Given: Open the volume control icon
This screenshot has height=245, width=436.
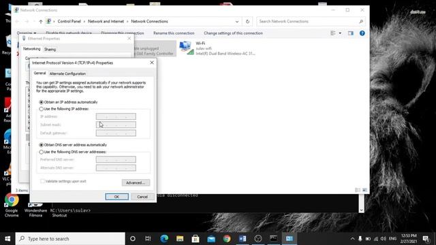Looking at the screenshot, I should [384, 239].
